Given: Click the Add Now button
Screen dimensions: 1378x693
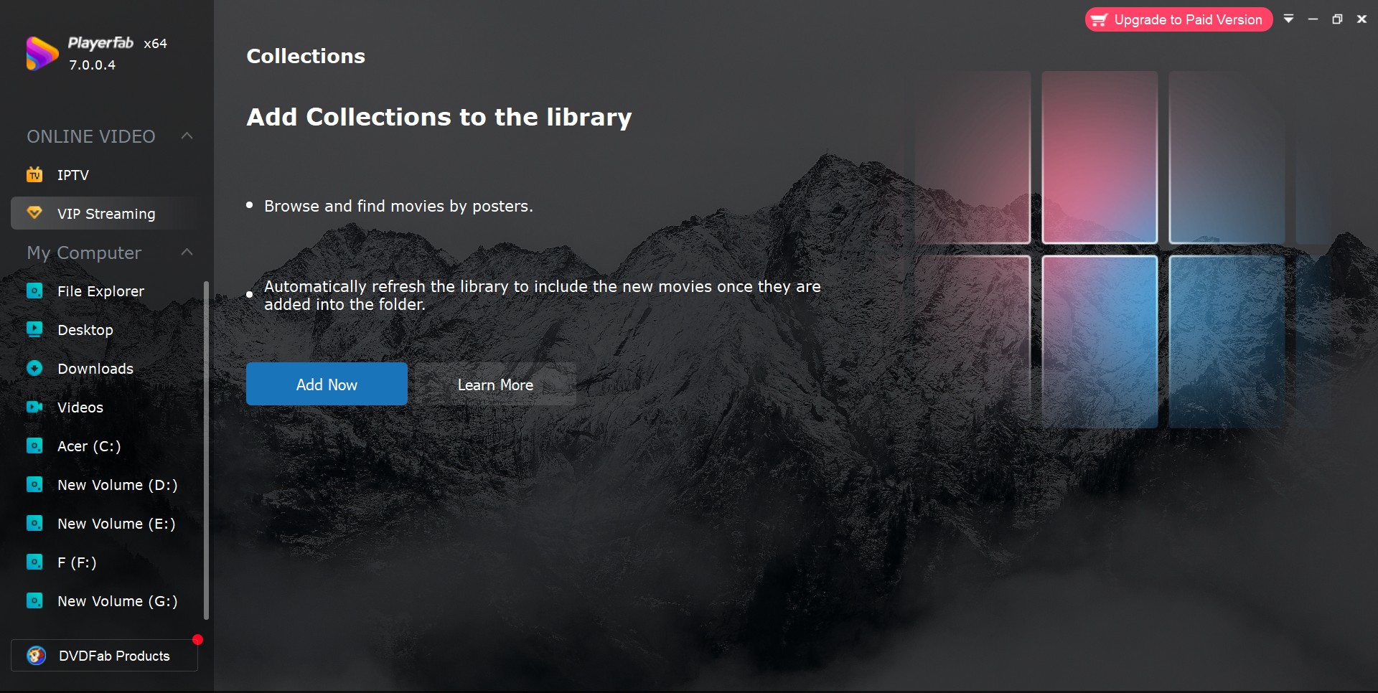Looking at the screenshot, I should (x=327, y=384).
